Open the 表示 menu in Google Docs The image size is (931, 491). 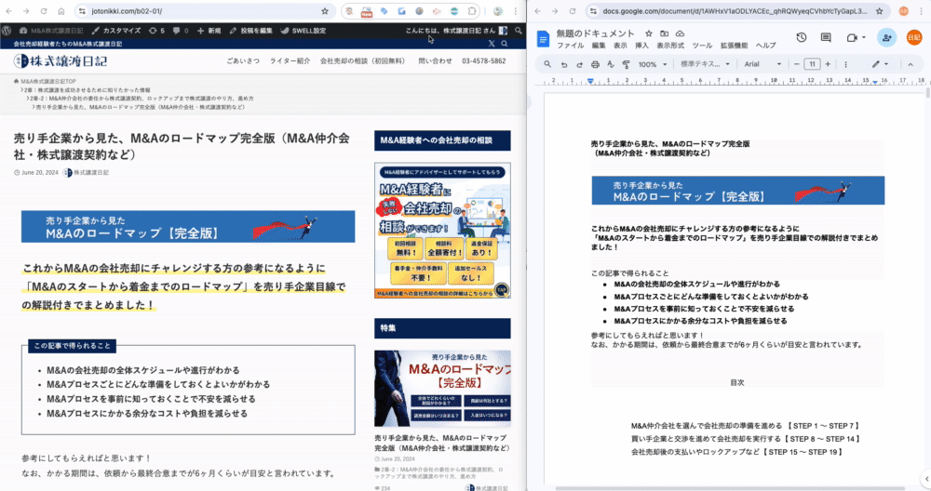[620, 46]
